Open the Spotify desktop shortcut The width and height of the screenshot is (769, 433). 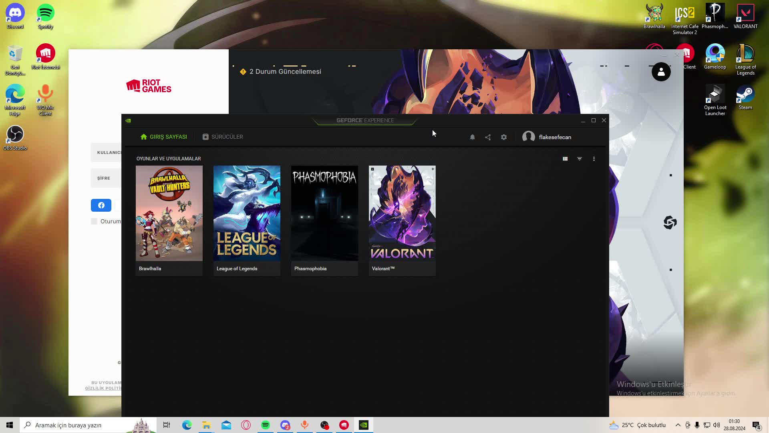[45, 16]
